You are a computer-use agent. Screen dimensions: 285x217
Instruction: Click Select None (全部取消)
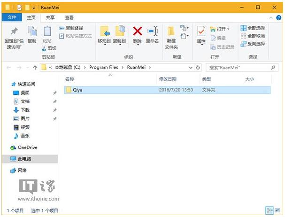coord(253,36)
